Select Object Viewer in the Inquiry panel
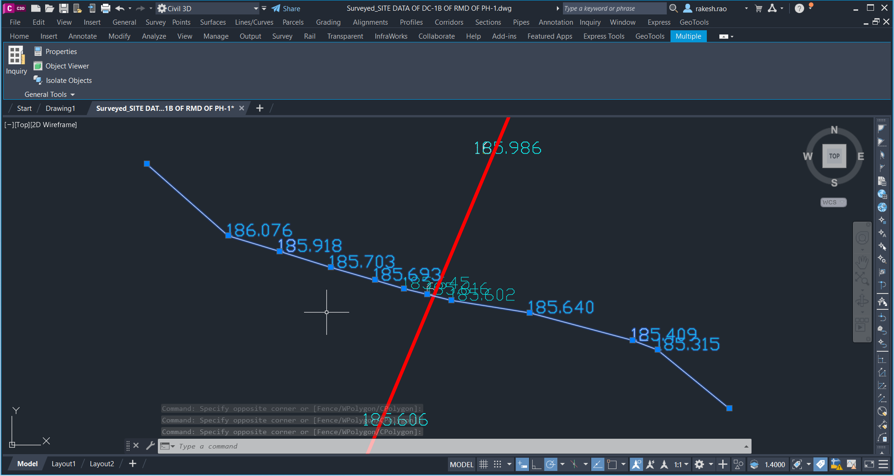Viewport: 894px width, 476px height. [x=67, y=66]
